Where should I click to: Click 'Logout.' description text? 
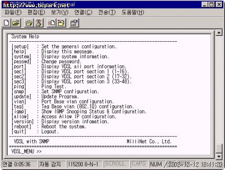[x=50, y=132]
